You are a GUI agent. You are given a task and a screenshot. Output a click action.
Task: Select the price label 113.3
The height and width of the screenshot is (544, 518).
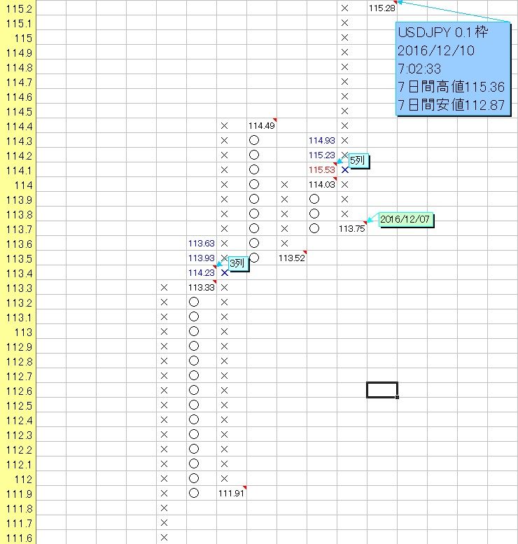pos(19,288)
